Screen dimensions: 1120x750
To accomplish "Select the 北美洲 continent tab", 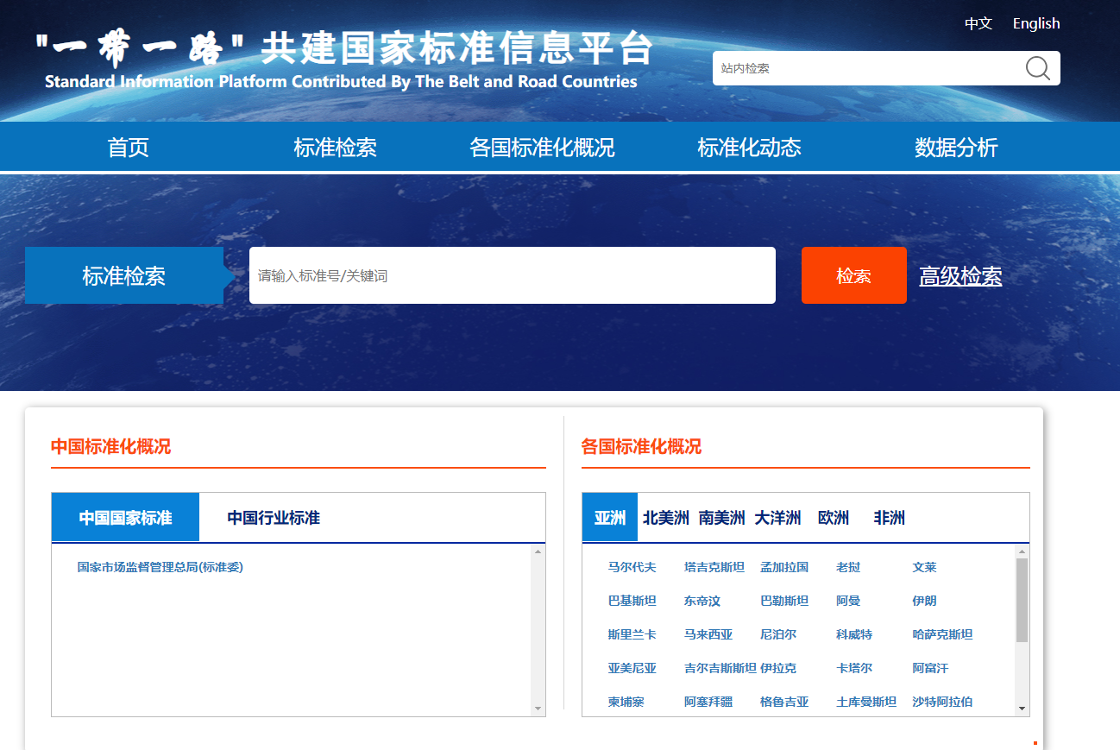I will pyautogui.click(x=665, y=518).
